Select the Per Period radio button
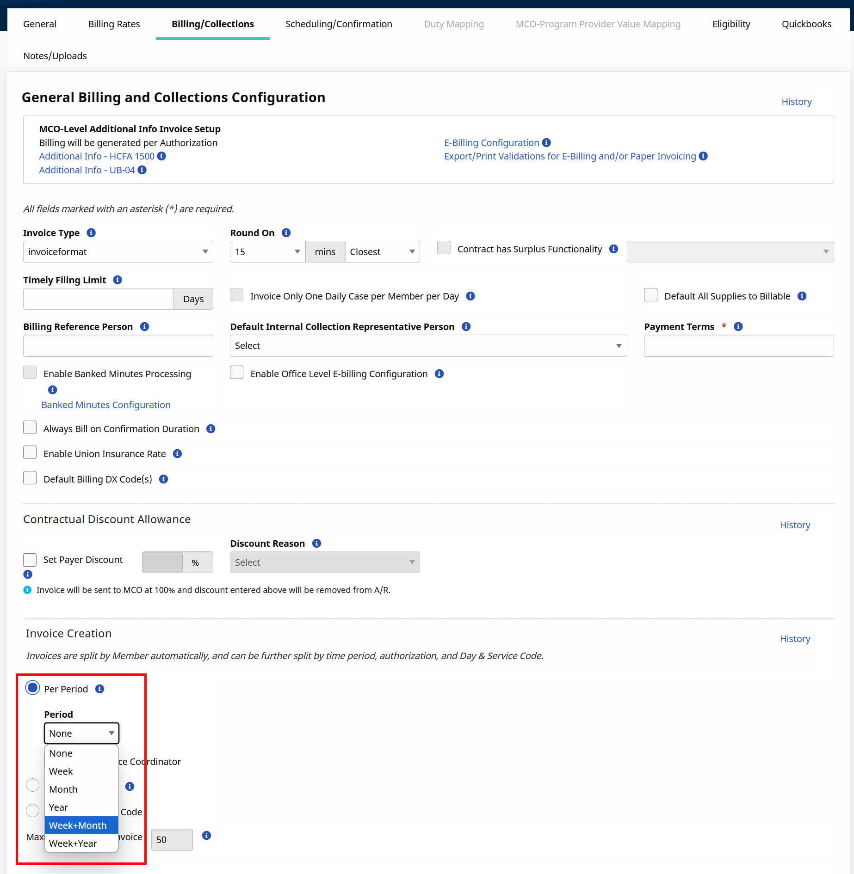This screenshot has width=854, height=874. (32, 688)
